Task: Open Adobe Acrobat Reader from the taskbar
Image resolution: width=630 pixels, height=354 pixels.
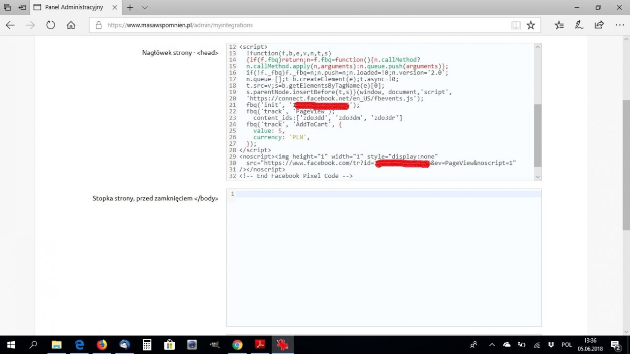Action: (260, 345)
